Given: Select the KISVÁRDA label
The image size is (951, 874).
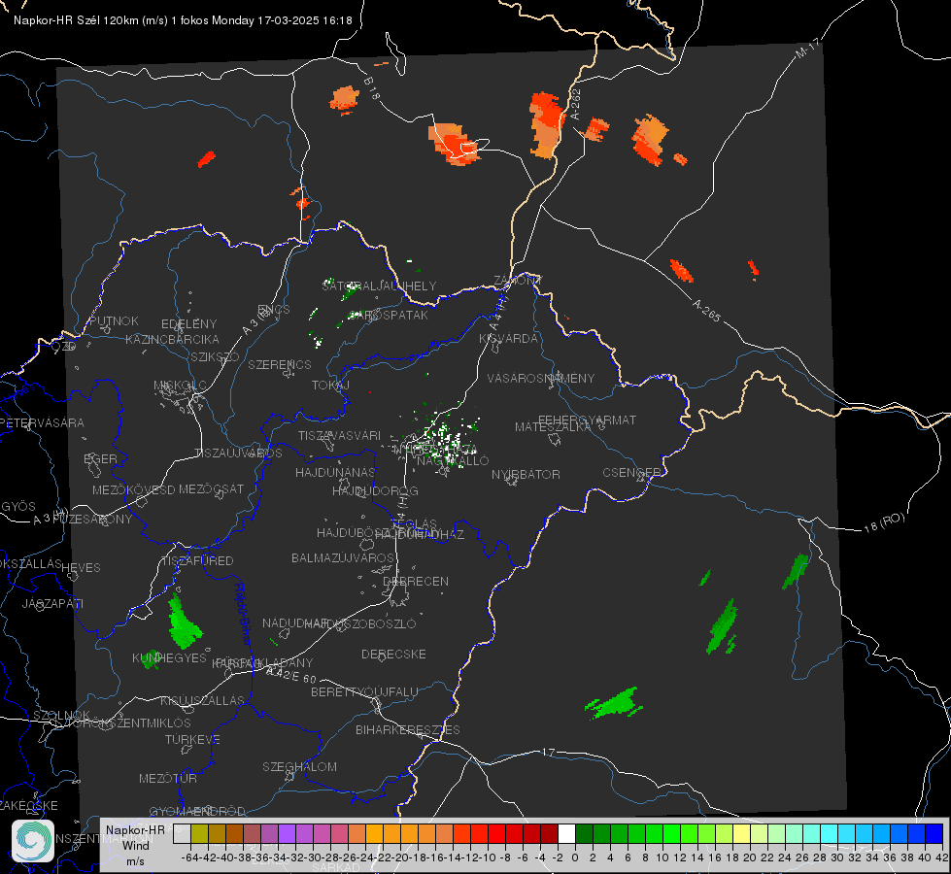Looking at the screenshot, I should tap(508, 339).
